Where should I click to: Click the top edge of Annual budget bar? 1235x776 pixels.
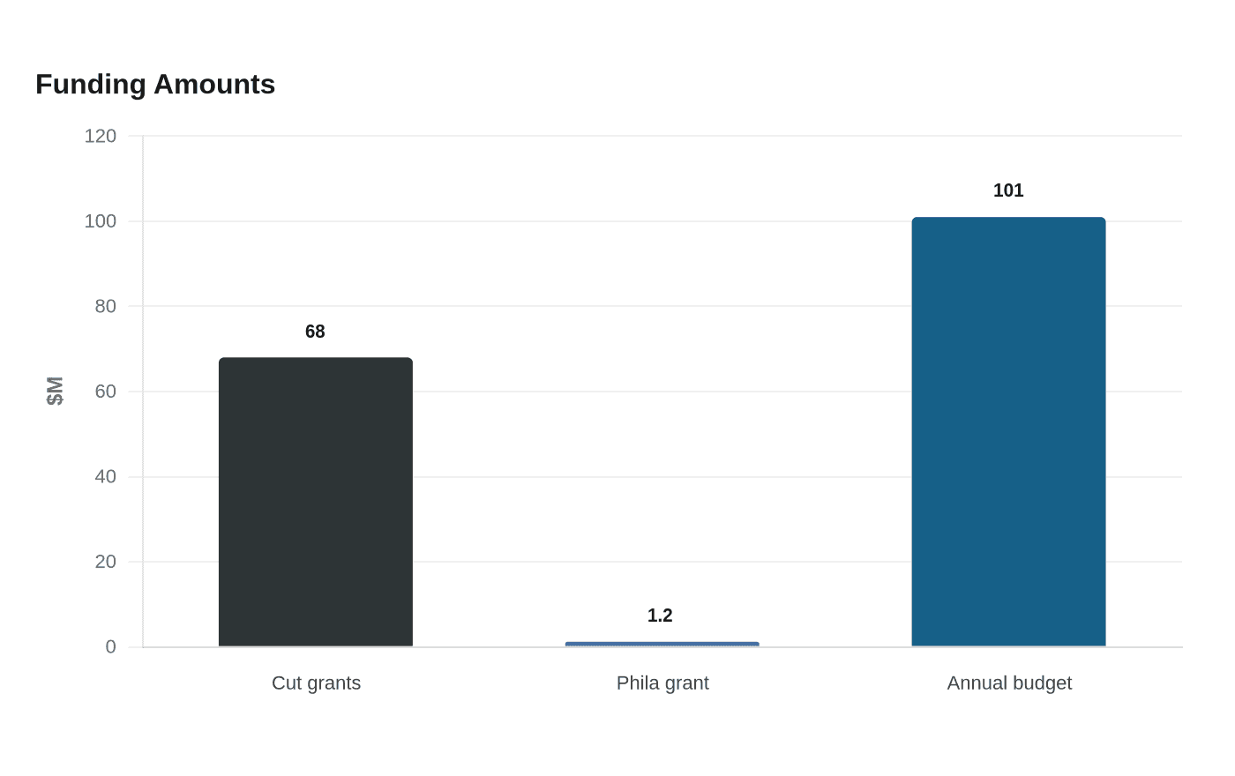coord(1008,219)
